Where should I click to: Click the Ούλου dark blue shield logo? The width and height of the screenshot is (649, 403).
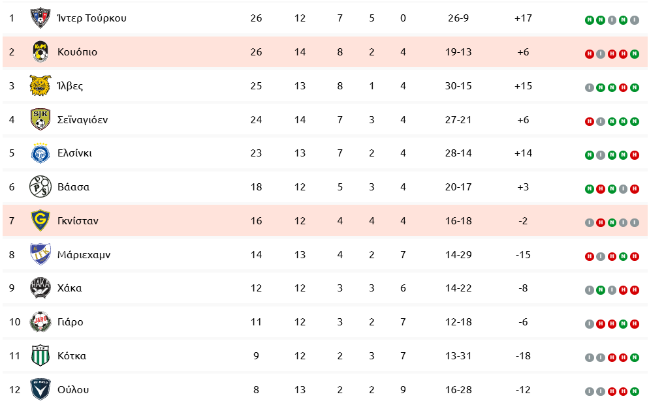tap(40, 389)
